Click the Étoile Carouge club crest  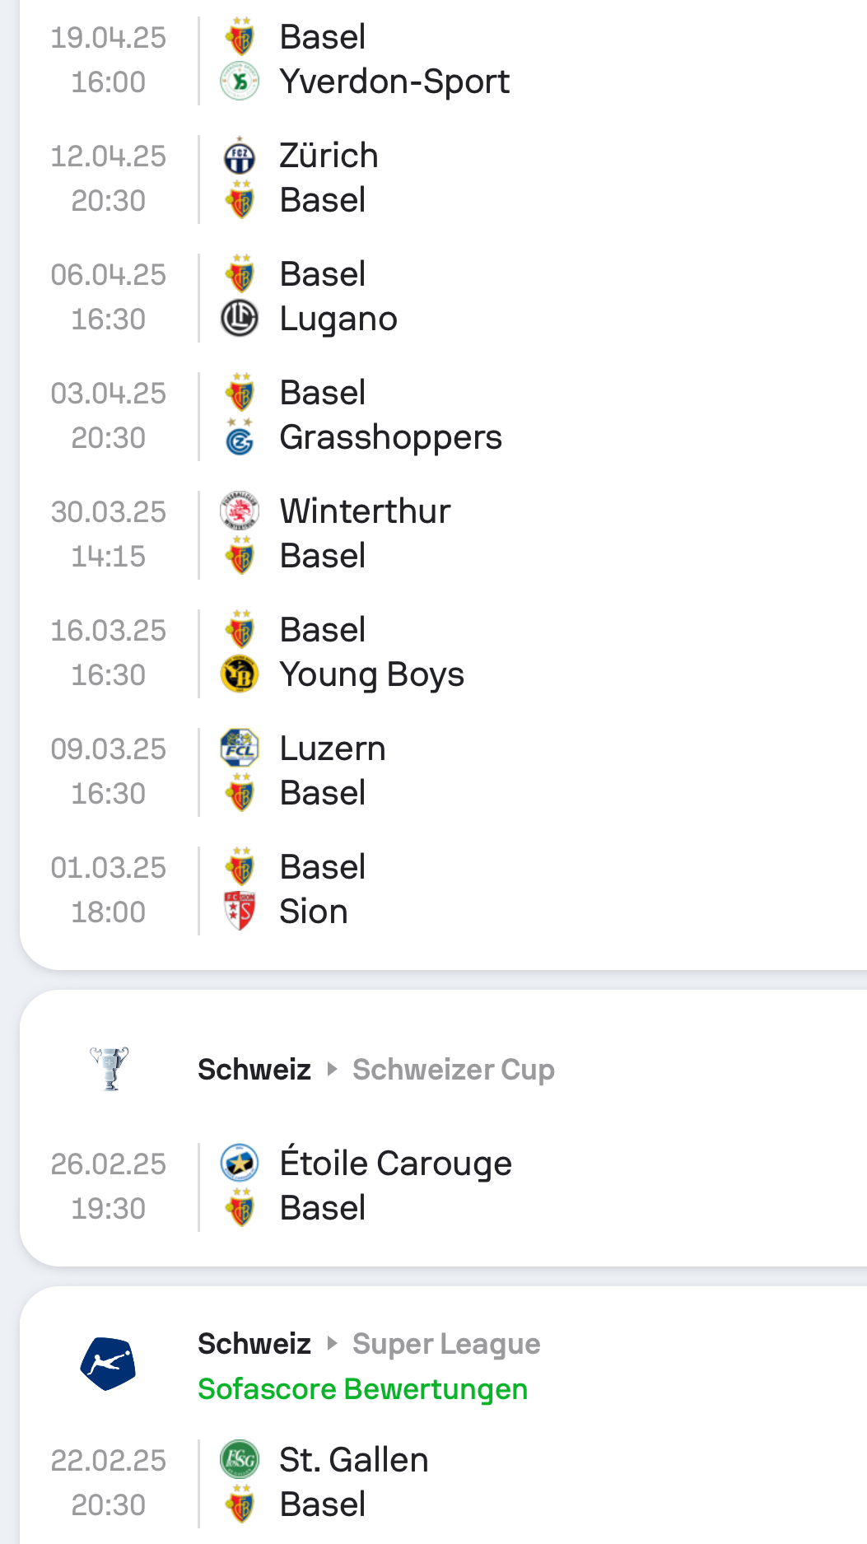(240, 1164)
